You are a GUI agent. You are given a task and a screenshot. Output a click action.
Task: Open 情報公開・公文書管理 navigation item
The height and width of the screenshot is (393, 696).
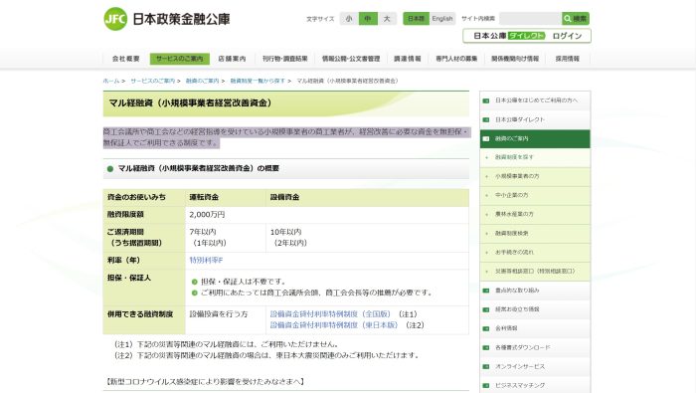pos(351,59)
